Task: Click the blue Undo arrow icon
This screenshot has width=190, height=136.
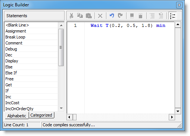Action: pos(112,16)
